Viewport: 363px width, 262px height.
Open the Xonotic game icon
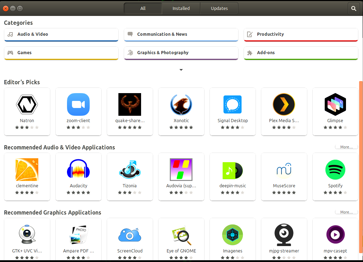[x=181, y=104]
